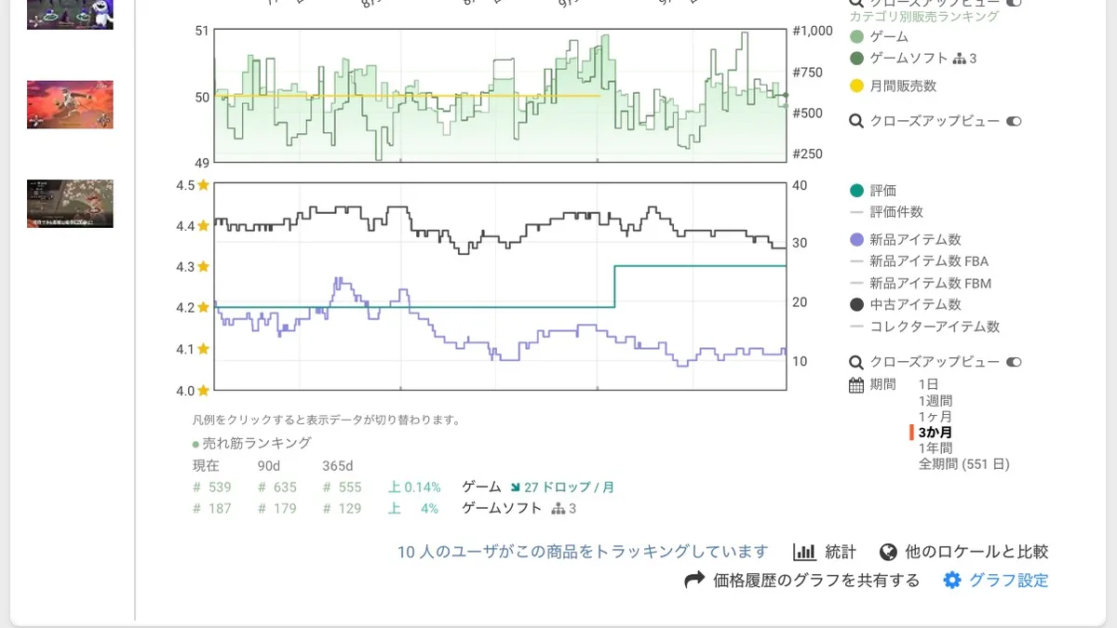Click カテゴリ別販売ランキング heading

coord(924,16)
